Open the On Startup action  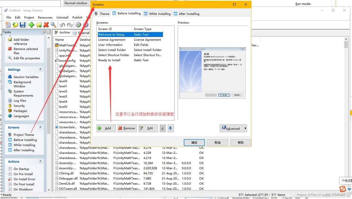(21, 169)
